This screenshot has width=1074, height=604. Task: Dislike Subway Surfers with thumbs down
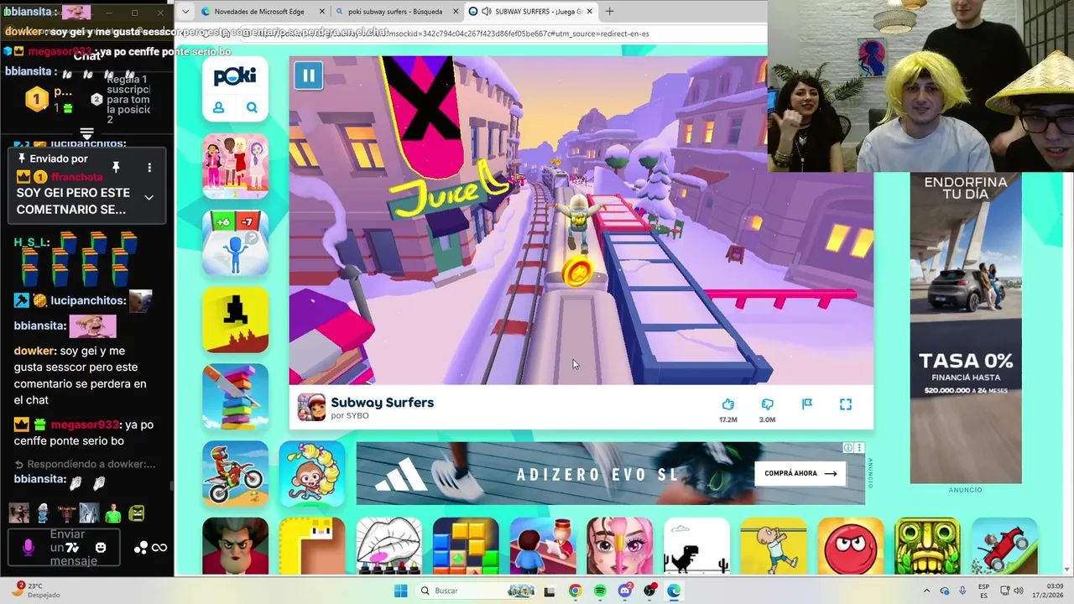(767, 404)
